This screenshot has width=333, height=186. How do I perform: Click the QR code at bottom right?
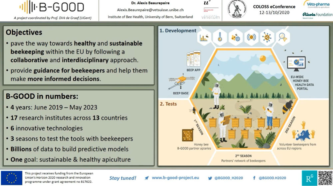click(x=325, y=178)
